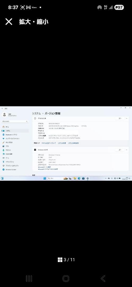Open the ドメインまたはワークグループ related link
Screen dimensions: 132x287
(49, 143)
